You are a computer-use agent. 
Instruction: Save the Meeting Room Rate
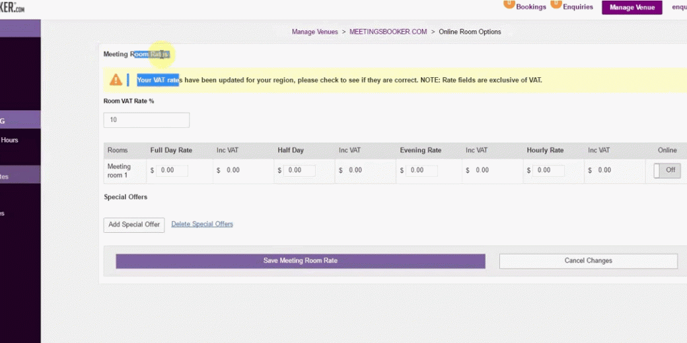[301, 261]
